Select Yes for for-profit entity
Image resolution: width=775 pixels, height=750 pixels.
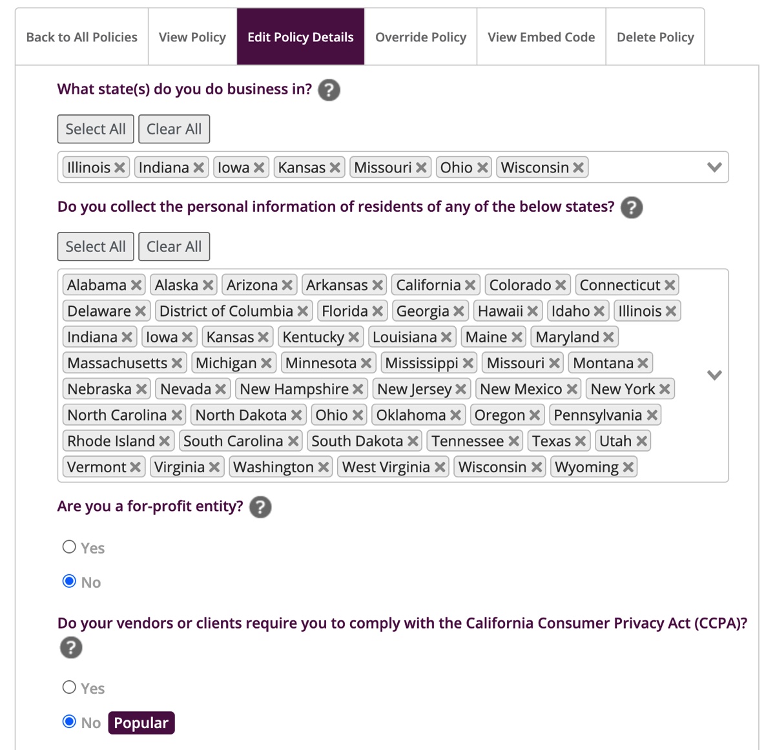pos(69,547)
